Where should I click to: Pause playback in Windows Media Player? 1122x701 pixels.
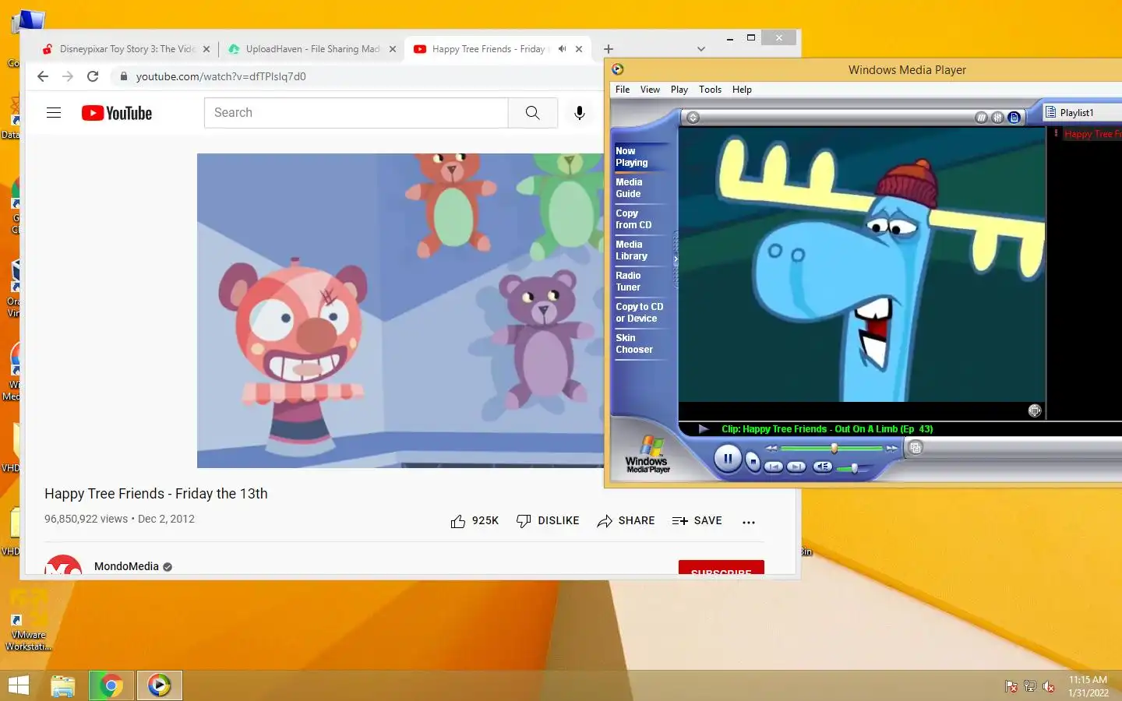[x=728, y=459]
